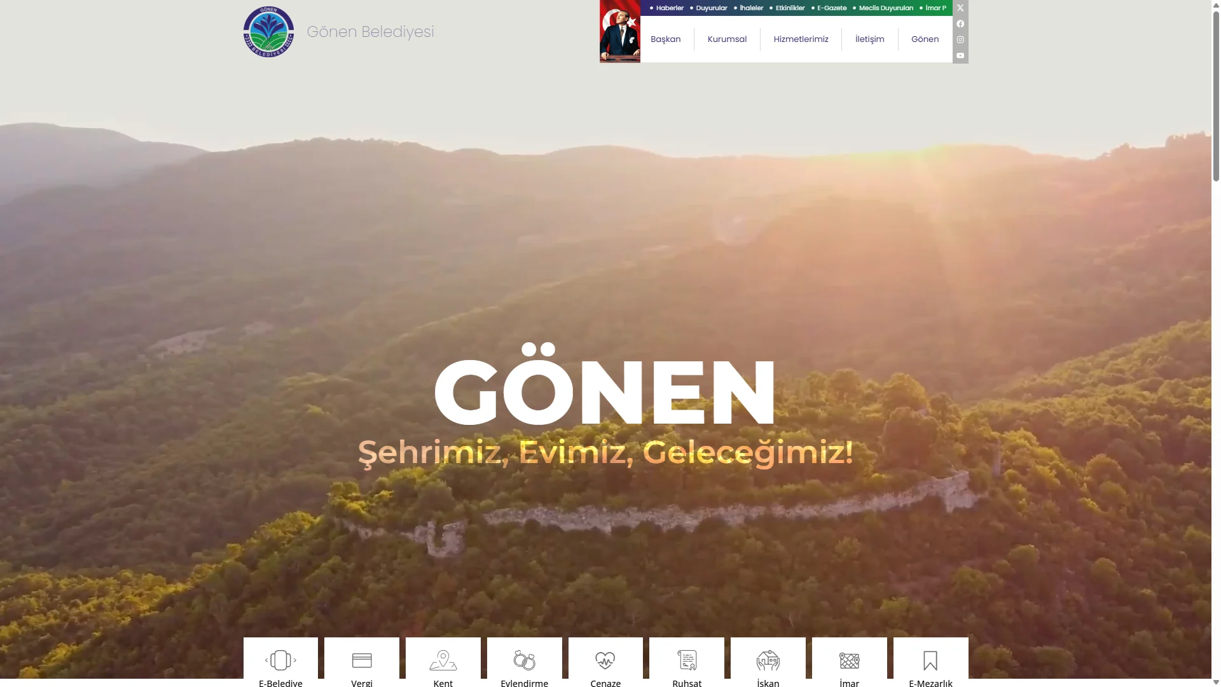Select the Başkan menu item
Viewport: 1221px width, 687px height.
[x=665, y=39]
